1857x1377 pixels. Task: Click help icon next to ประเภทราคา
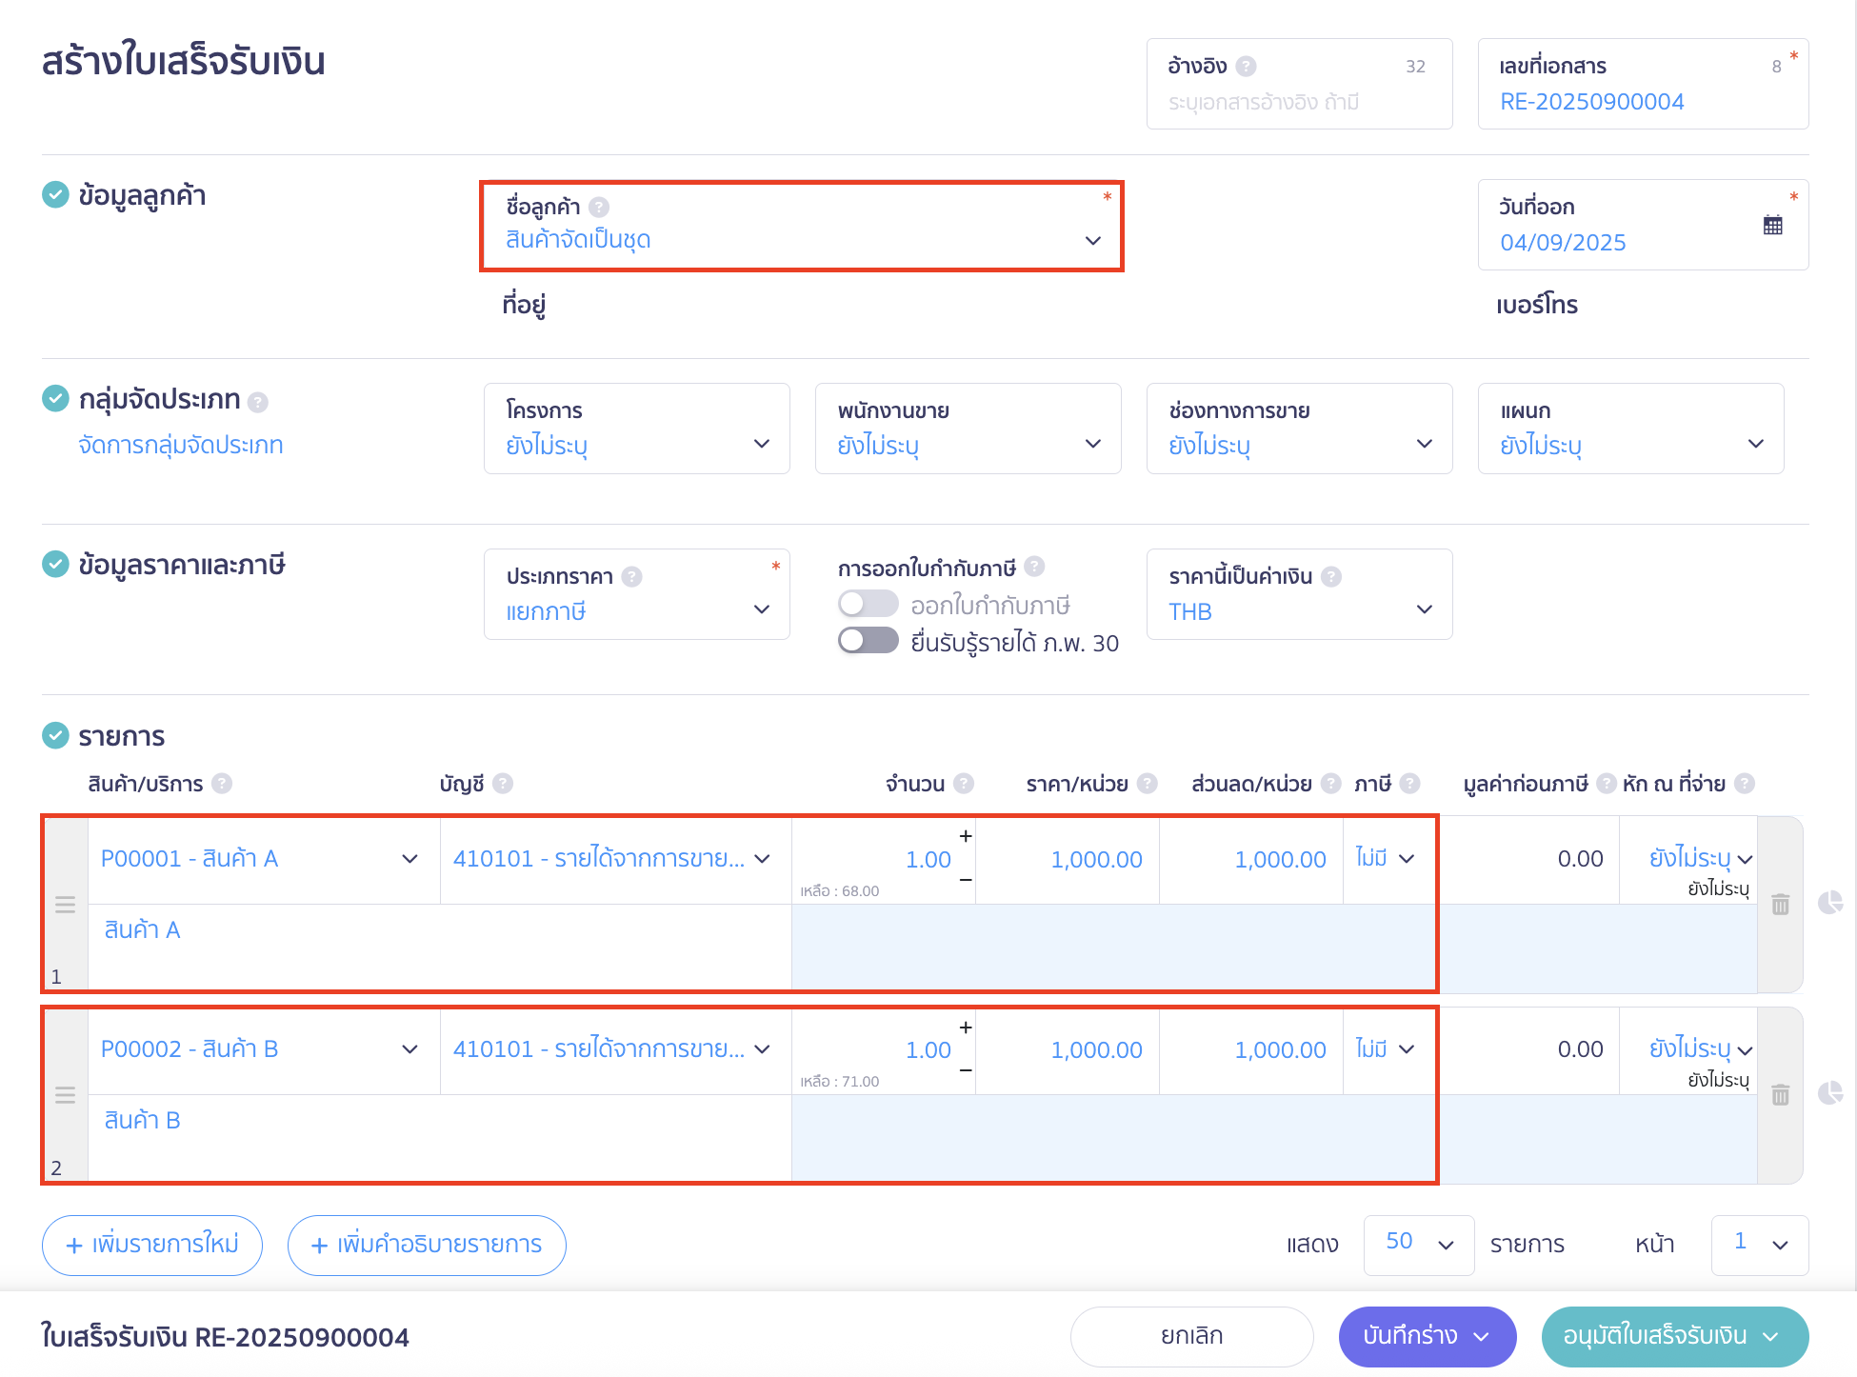point(631,576)
